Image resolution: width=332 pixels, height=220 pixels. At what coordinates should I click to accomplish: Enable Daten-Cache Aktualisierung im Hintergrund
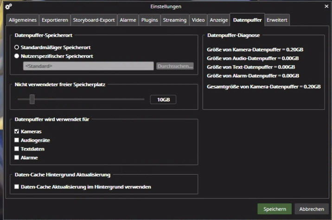pyautogui.click(x=17, y=187)
